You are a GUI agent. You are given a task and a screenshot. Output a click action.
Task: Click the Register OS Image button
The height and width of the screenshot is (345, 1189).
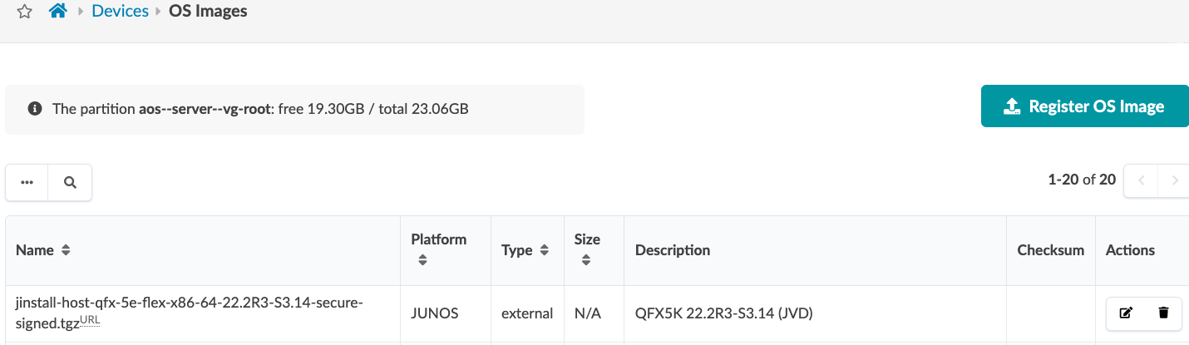(1084, 106)
